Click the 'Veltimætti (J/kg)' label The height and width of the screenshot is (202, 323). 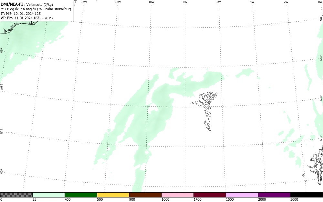39,5
